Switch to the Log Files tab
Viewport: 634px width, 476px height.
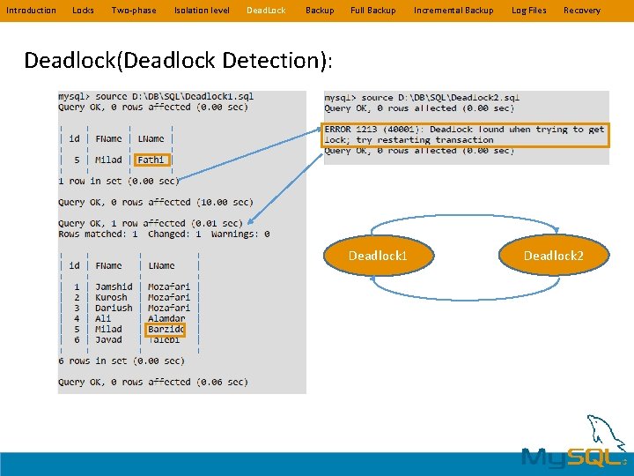tap(529, 11)
